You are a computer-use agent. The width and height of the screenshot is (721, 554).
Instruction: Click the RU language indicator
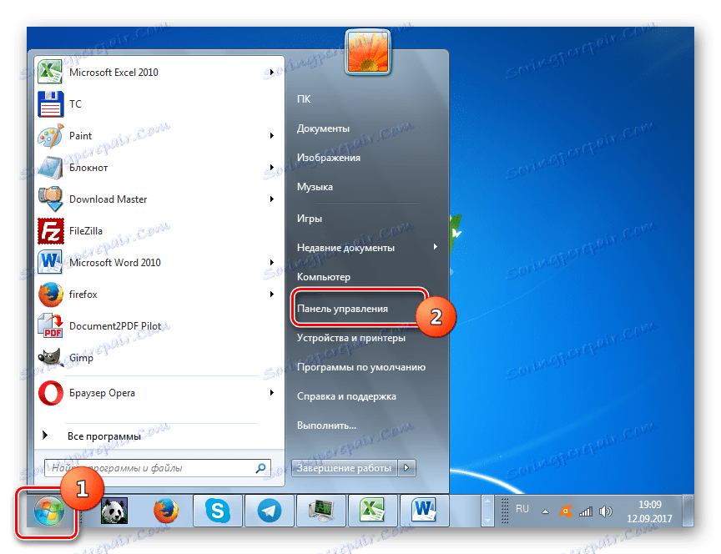click(x=522, y=509)
